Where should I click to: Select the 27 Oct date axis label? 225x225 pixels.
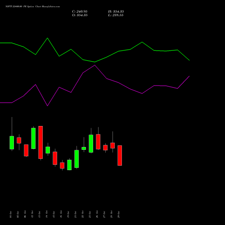(x=104, y=214)
